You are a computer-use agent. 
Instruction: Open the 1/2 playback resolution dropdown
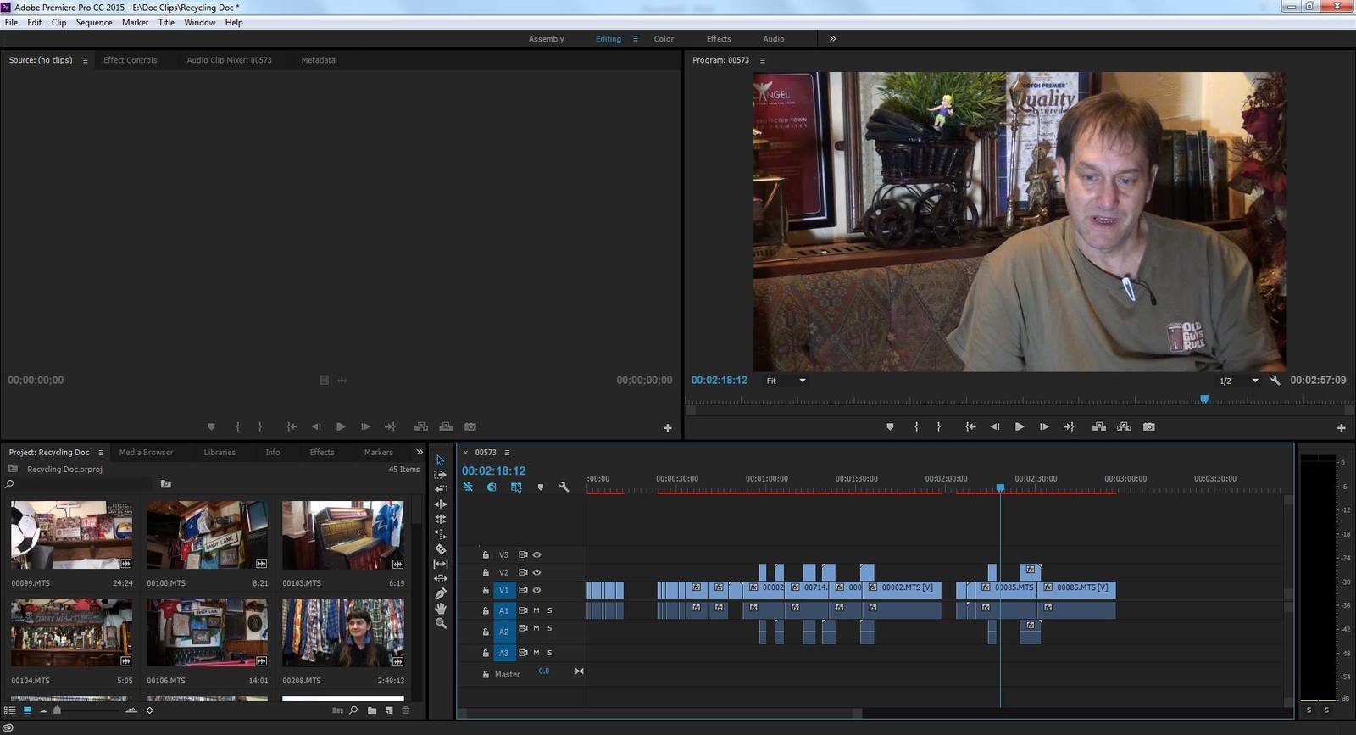point(1238,381)
